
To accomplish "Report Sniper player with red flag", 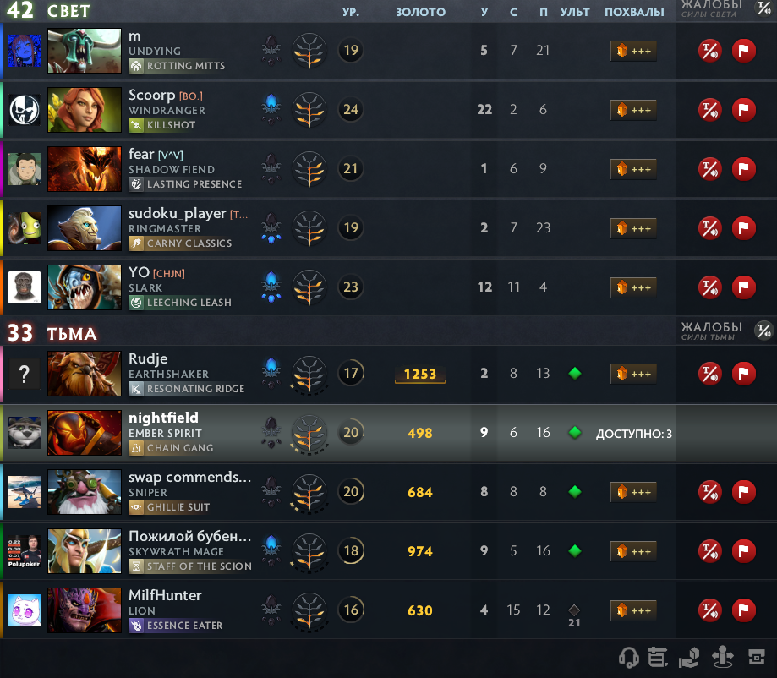I will [743, 492].
